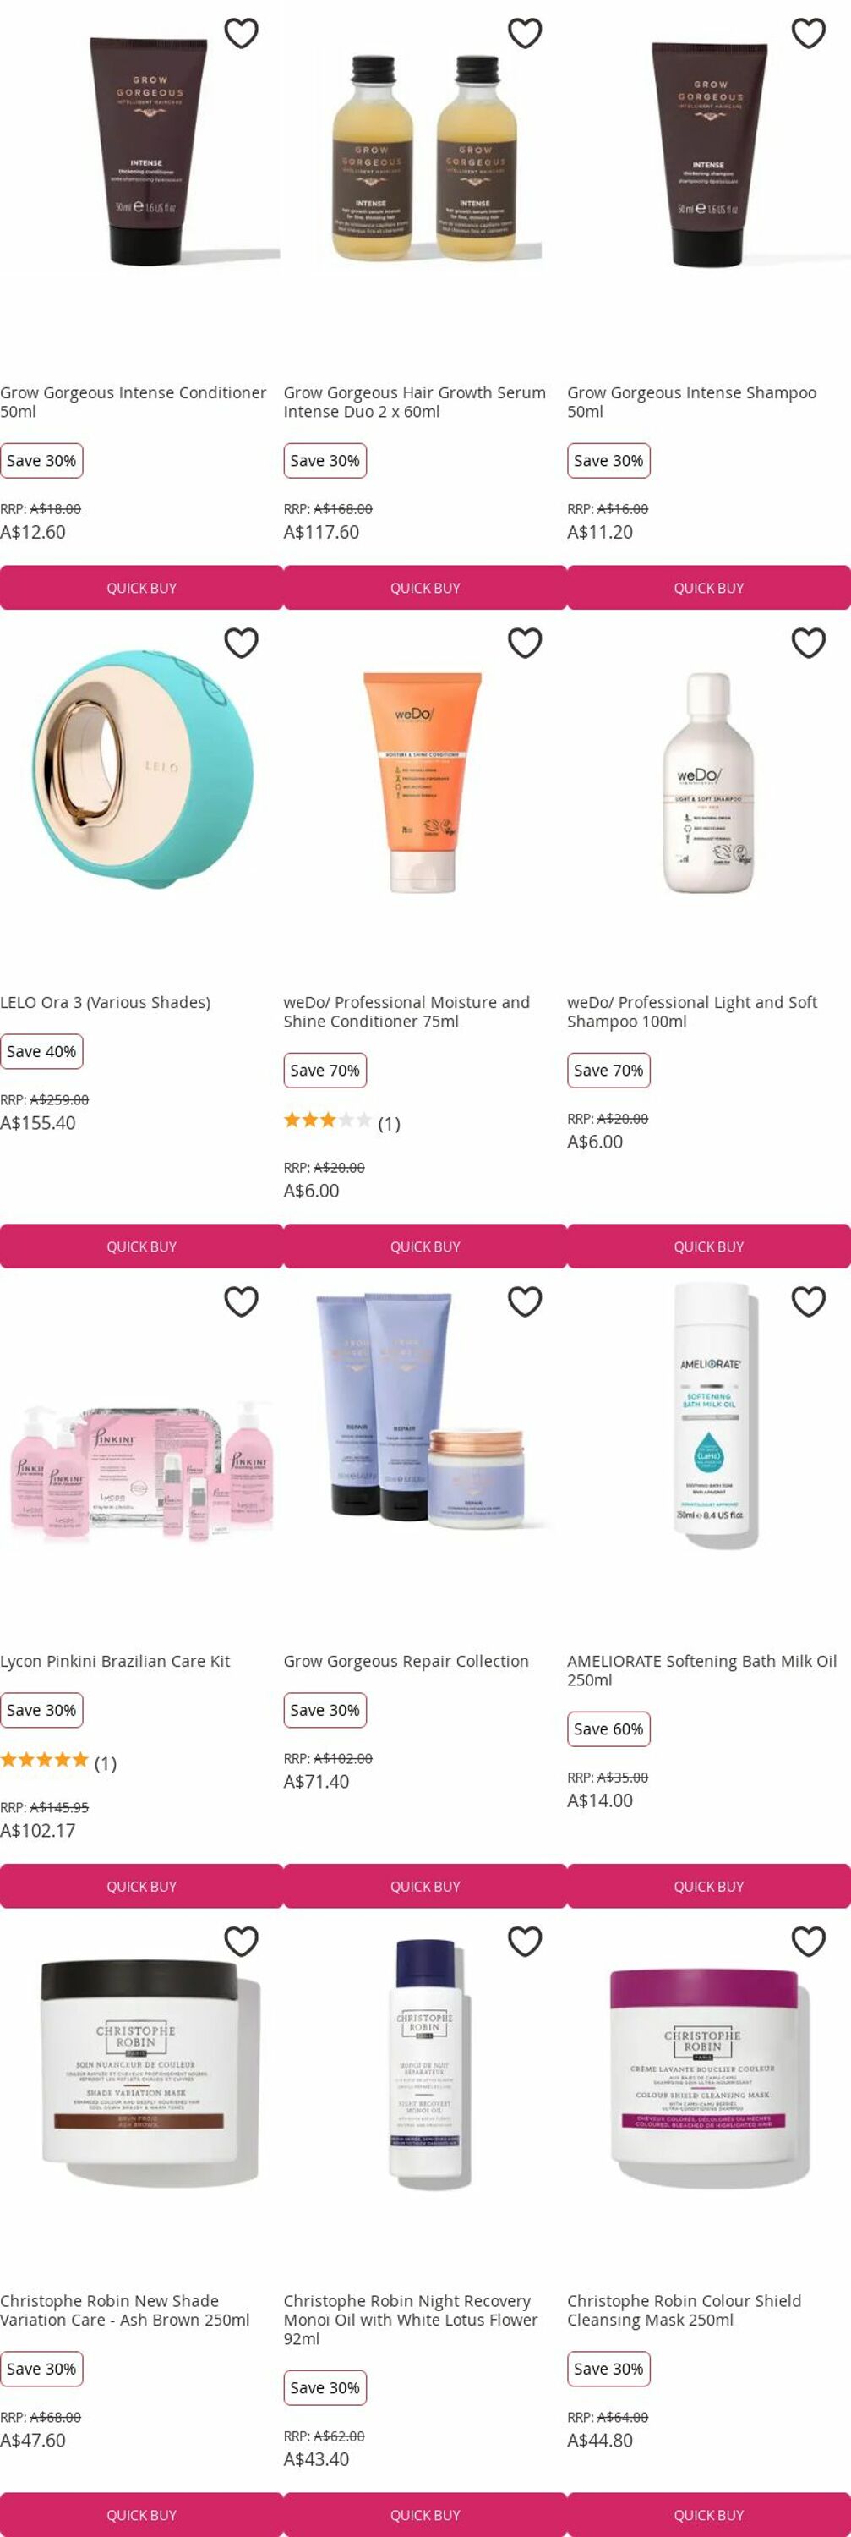Viewport: 851px width, 2537px height.
Task: Heart the Lycon Pinkini Brazilian Care Kit
Action: (241, 1302)
